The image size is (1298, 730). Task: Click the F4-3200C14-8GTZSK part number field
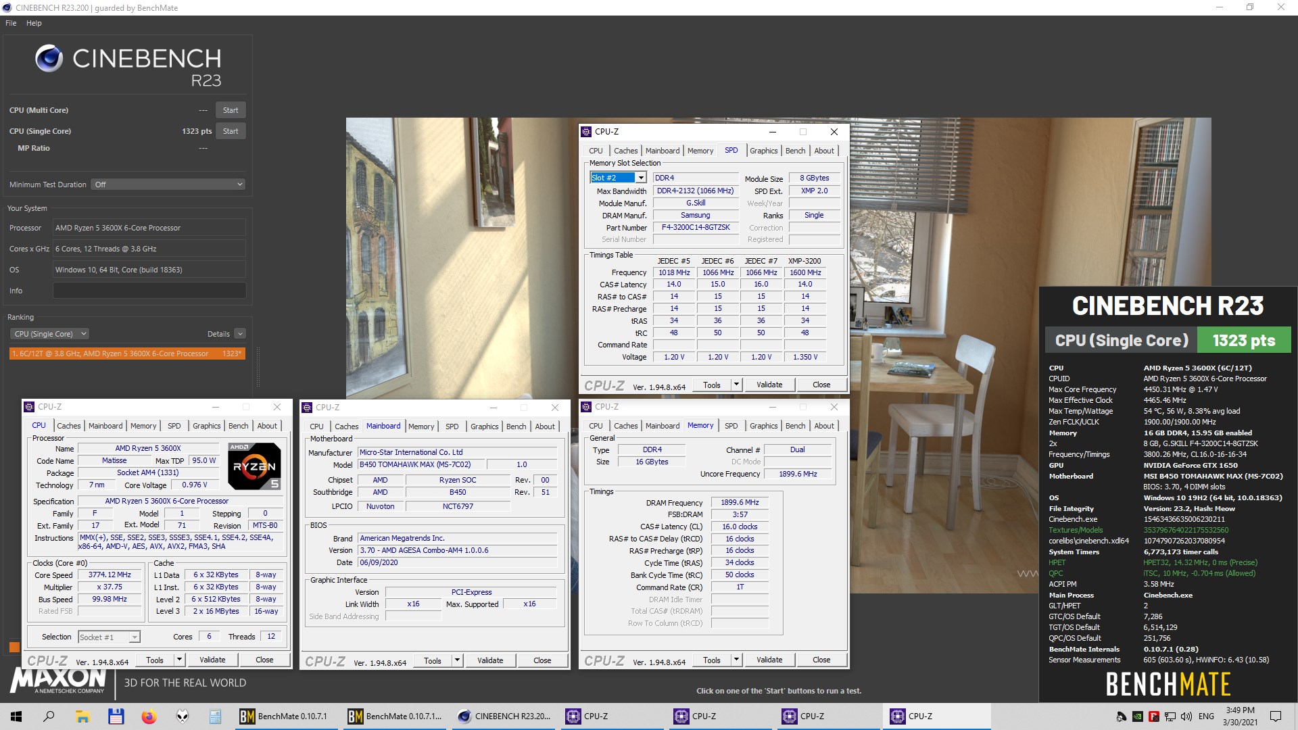pyautogui.click(x=696, y=227)
